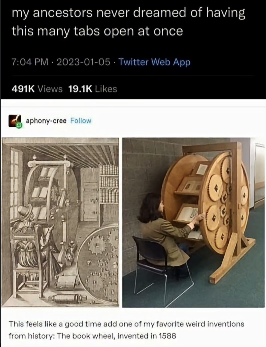Screen dimensions: 266x347
Task: Open the aphony-cree username link
Action: pos(46,121)
